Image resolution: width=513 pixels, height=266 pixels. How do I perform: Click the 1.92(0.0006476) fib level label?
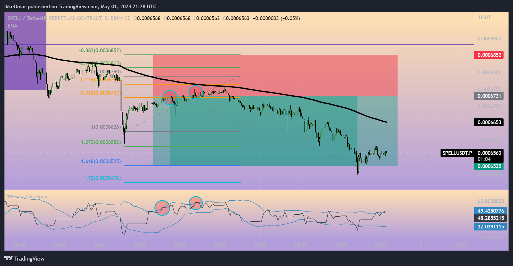click(x=102, y=178)
